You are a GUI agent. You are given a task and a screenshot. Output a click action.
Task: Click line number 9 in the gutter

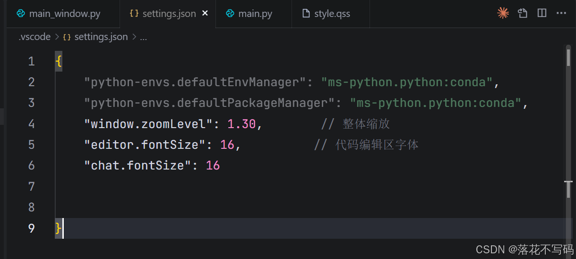pos(31,228)
